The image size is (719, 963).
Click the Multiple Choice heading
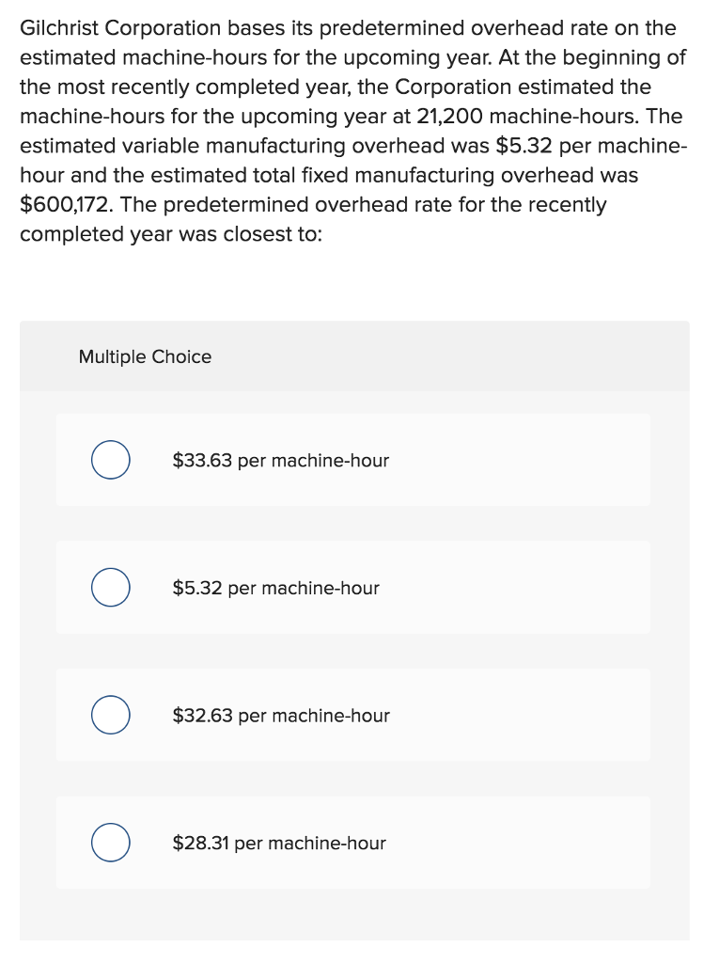(x=145, y=356)
